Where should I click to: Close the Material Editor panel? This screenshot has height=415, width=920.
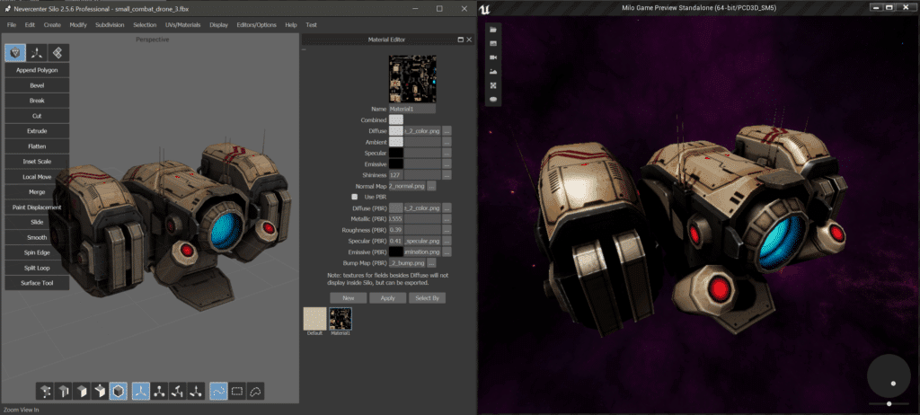(x=469, y=40)
